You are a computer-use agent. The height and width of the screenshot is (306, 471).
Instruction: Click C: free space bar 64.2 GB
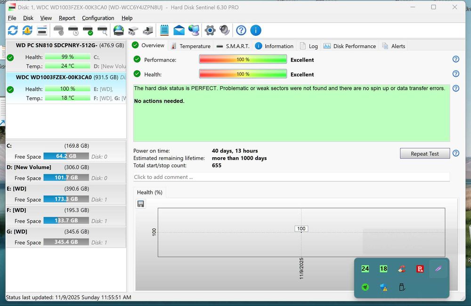click(x=66, y=156)
